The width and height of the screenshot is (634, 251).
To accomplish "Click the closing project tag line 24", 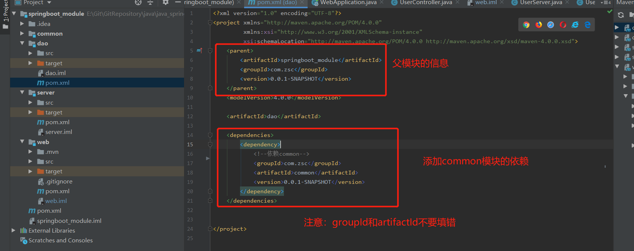I will point(230,229).
